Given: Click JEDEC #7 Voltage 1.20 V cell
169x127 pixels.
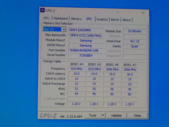Looking at the screenshot, I should [x=130, y=104].
